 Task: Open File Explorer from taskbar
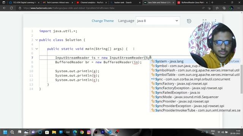(54, 132)
